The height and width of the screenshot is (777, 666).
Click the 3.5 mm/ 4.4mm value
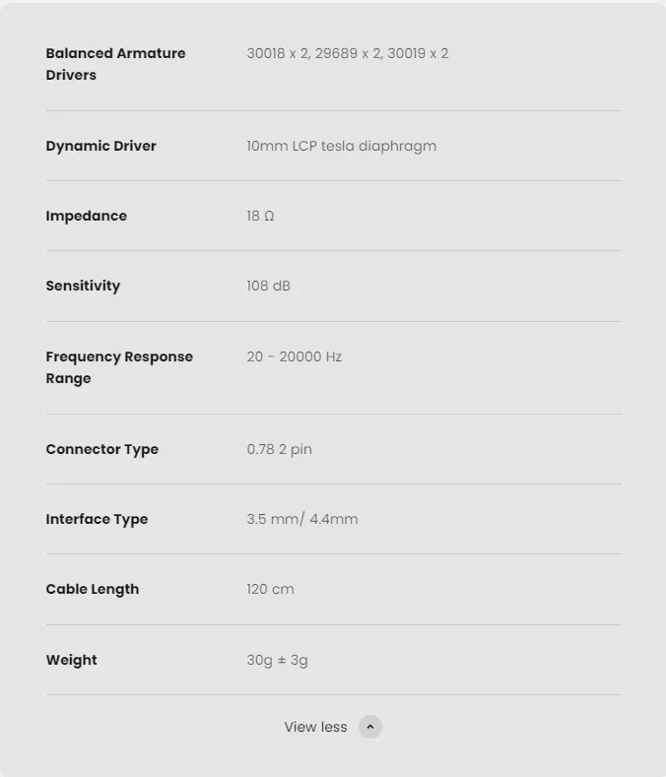[x=301, y=519]
